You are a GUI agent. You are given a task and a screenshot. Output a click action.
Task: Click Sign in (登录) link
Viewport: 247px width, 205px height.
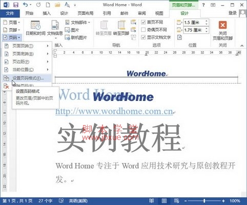(x=233, y=13)
